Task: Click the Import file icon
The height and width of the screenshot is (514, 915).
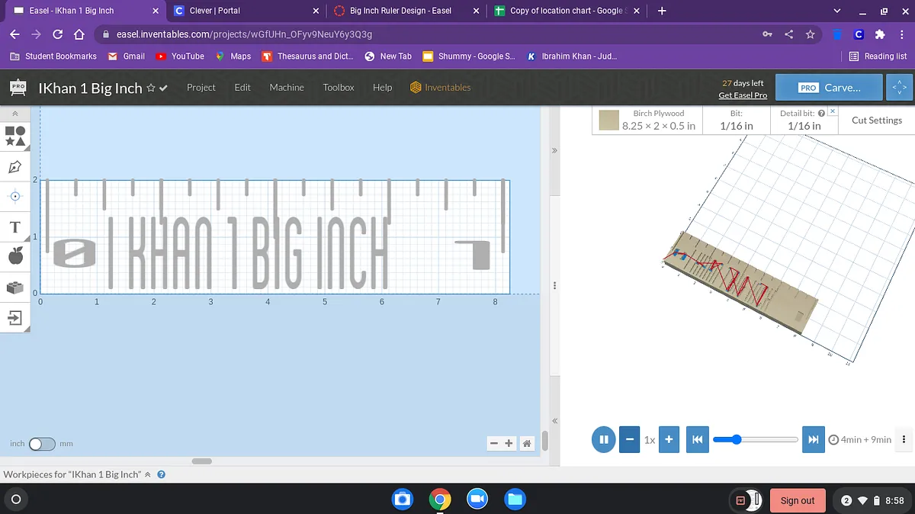Action: [x=15, y=317]
